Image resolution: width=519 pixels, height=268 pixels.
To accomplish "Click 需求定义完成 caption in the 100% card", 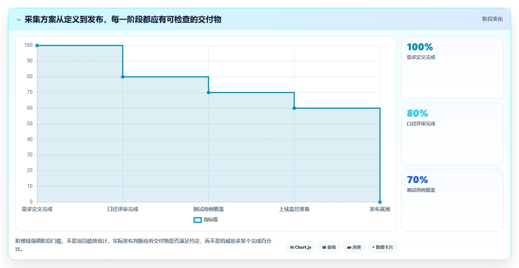I will tap(421, 57).
